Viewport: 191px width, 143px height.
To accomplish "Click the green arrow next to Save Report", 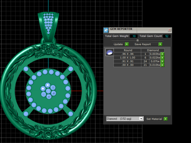I will coord(160,44).
